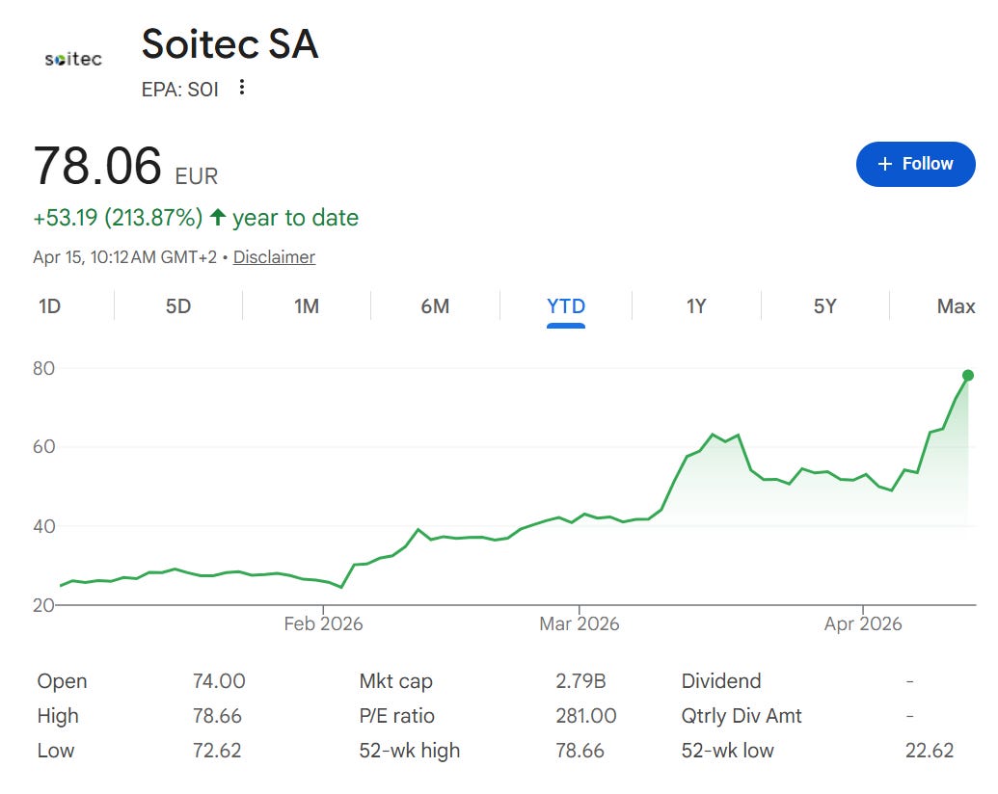Image resolution: width=998 pixels, height=794 pixels.
Task: Select the 6M time range
Action: point(435,306)
